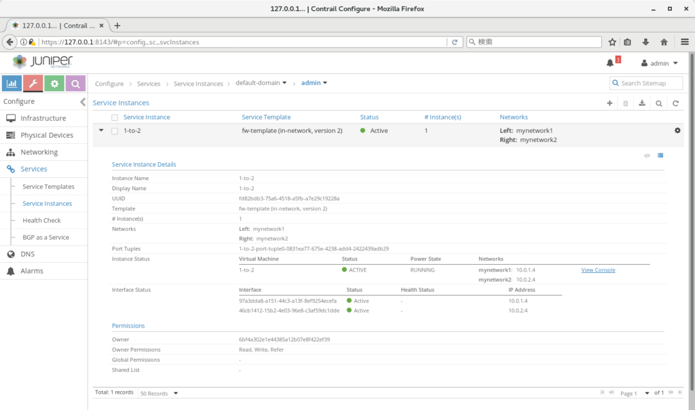
Task: Click the alerts bell icon
Action: [610, 63]
